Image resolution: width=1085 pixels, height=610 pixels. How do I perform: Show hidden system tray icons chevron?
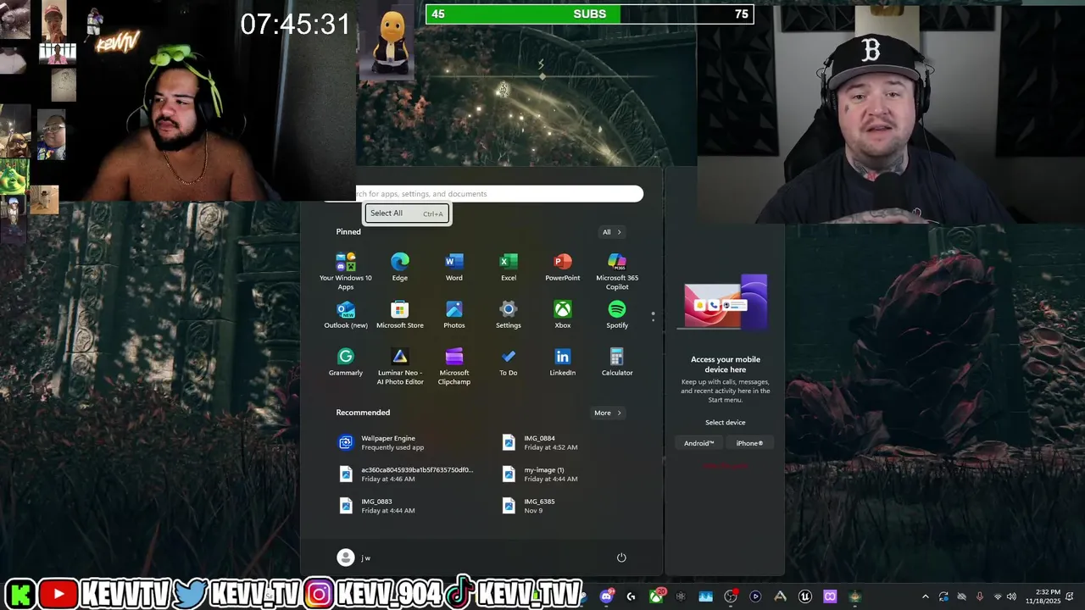pos(926,596)
